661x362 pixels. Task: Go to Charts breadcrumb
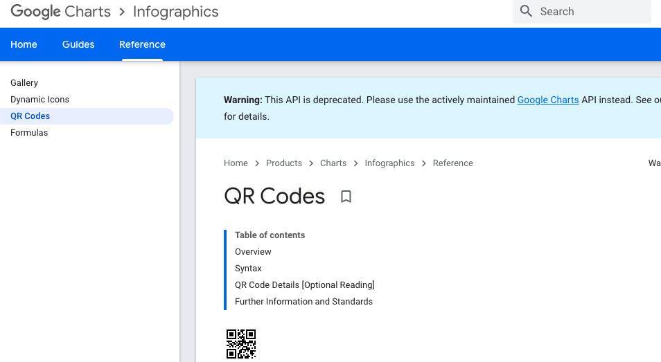tap(333, 163)
